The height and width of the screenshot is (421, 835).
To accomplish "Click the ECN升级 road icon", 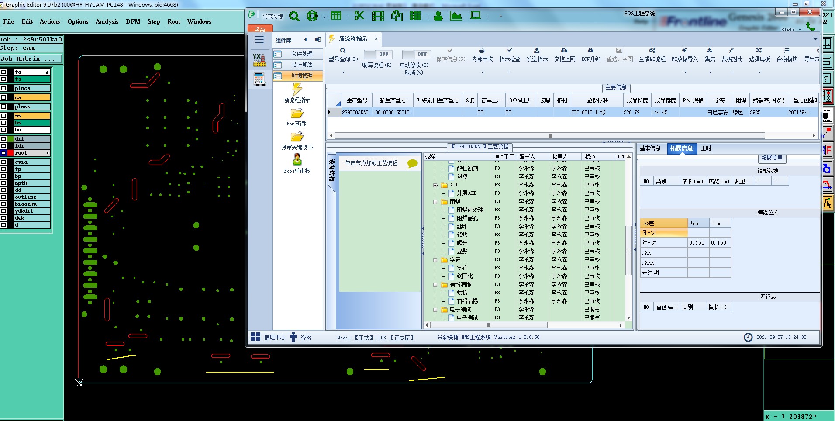I will tap(590, 51).
